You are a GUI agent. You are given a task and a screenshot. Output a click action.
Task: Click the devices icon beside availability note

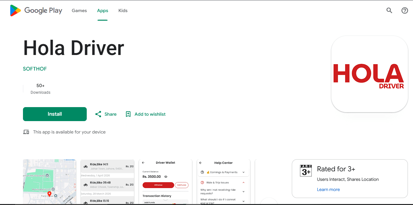point(26,132)
